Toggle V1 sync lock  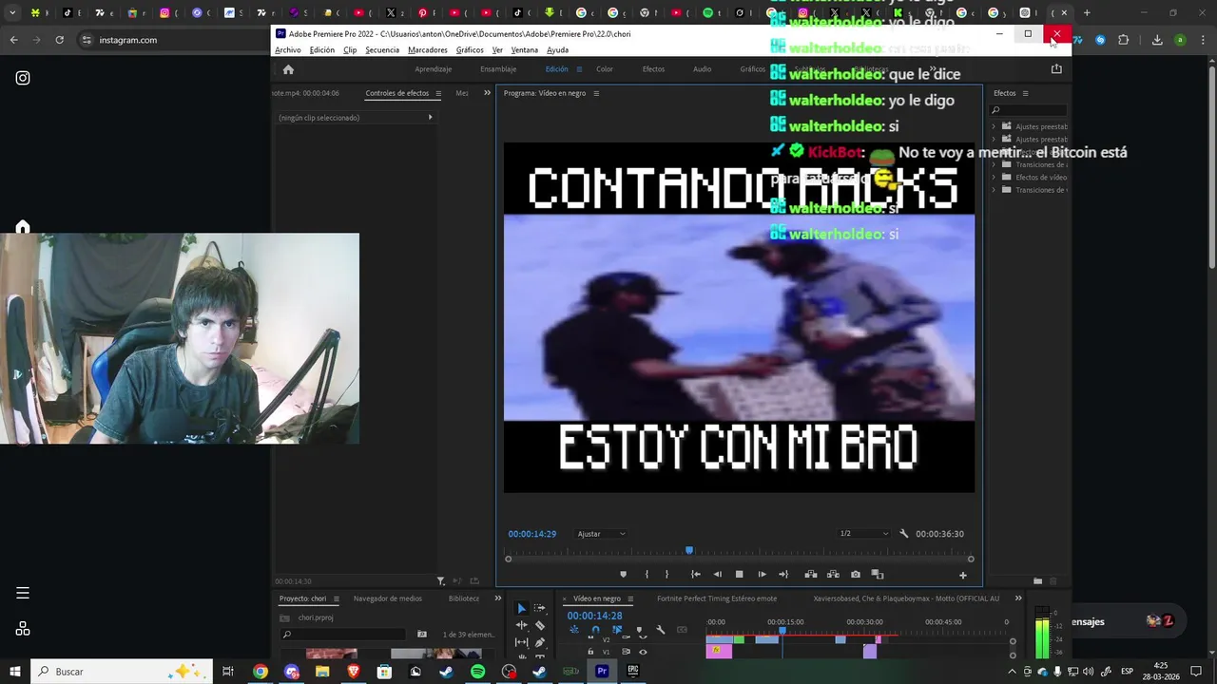[627, 652]
